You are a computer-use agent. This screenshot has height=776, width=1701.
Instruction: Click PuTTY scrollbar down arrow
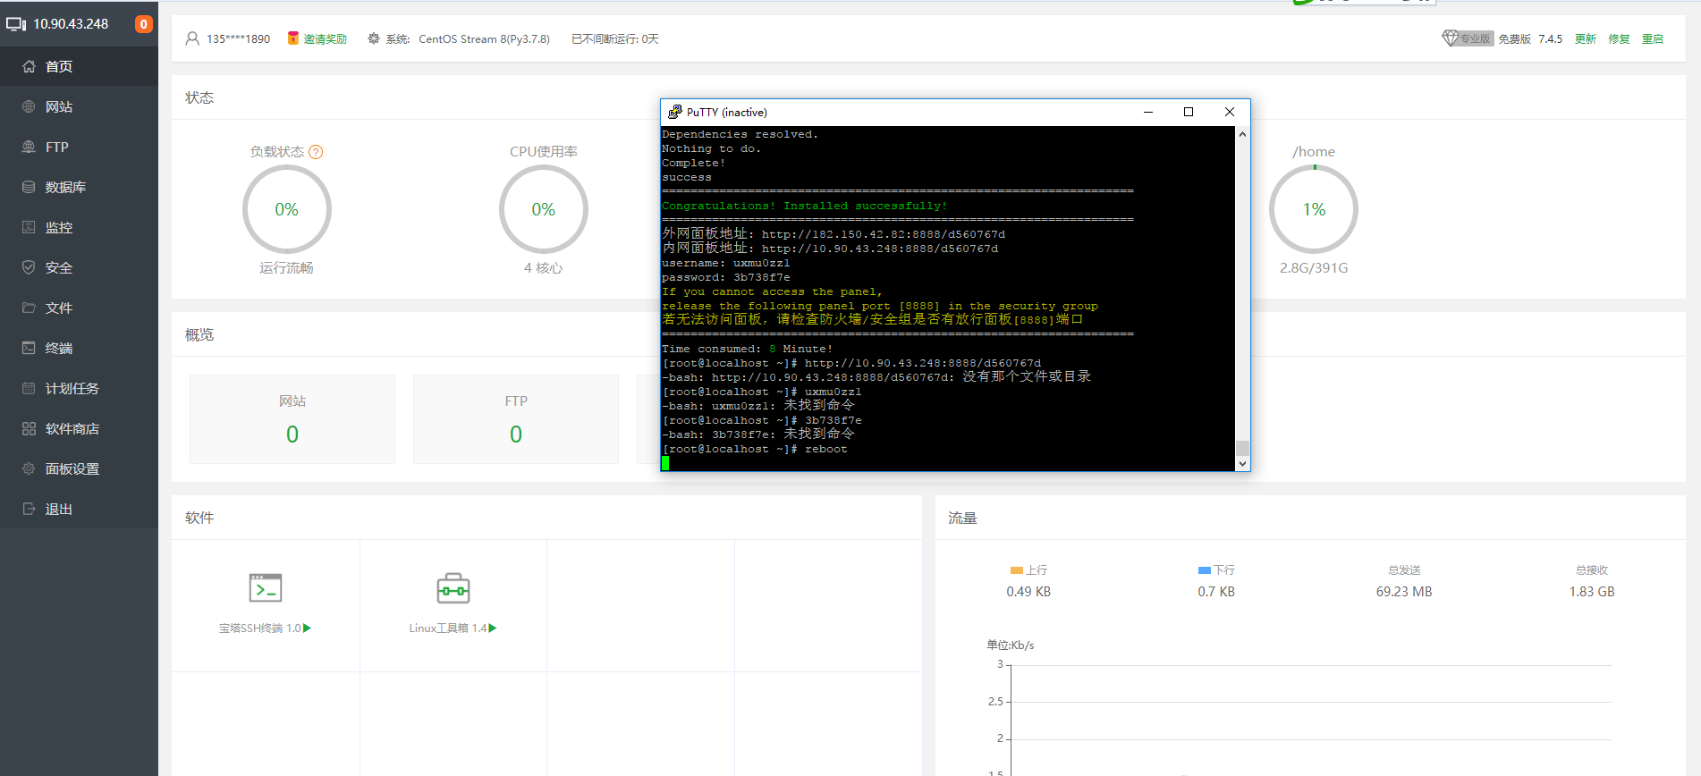pyautogui.click(x=1242, y=464)
